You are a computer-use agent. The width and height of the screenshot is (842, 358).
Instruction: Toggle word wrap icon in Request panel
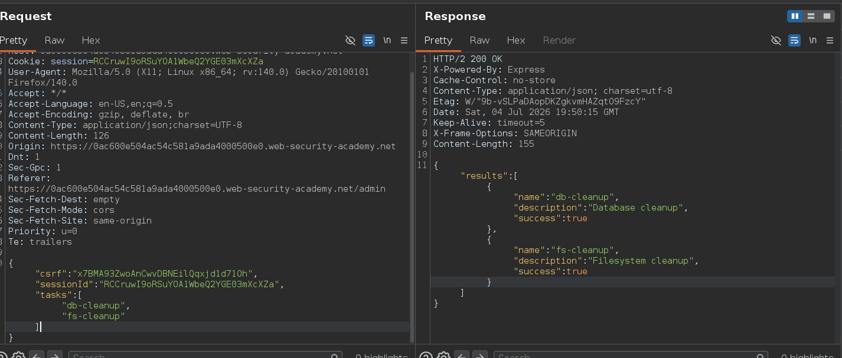click(368, 40)
